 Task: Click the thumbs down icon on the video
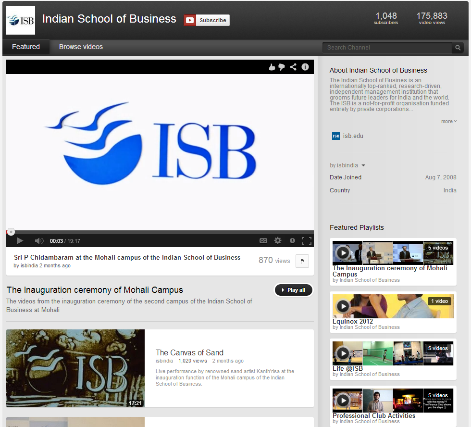[x=282, y=67]
